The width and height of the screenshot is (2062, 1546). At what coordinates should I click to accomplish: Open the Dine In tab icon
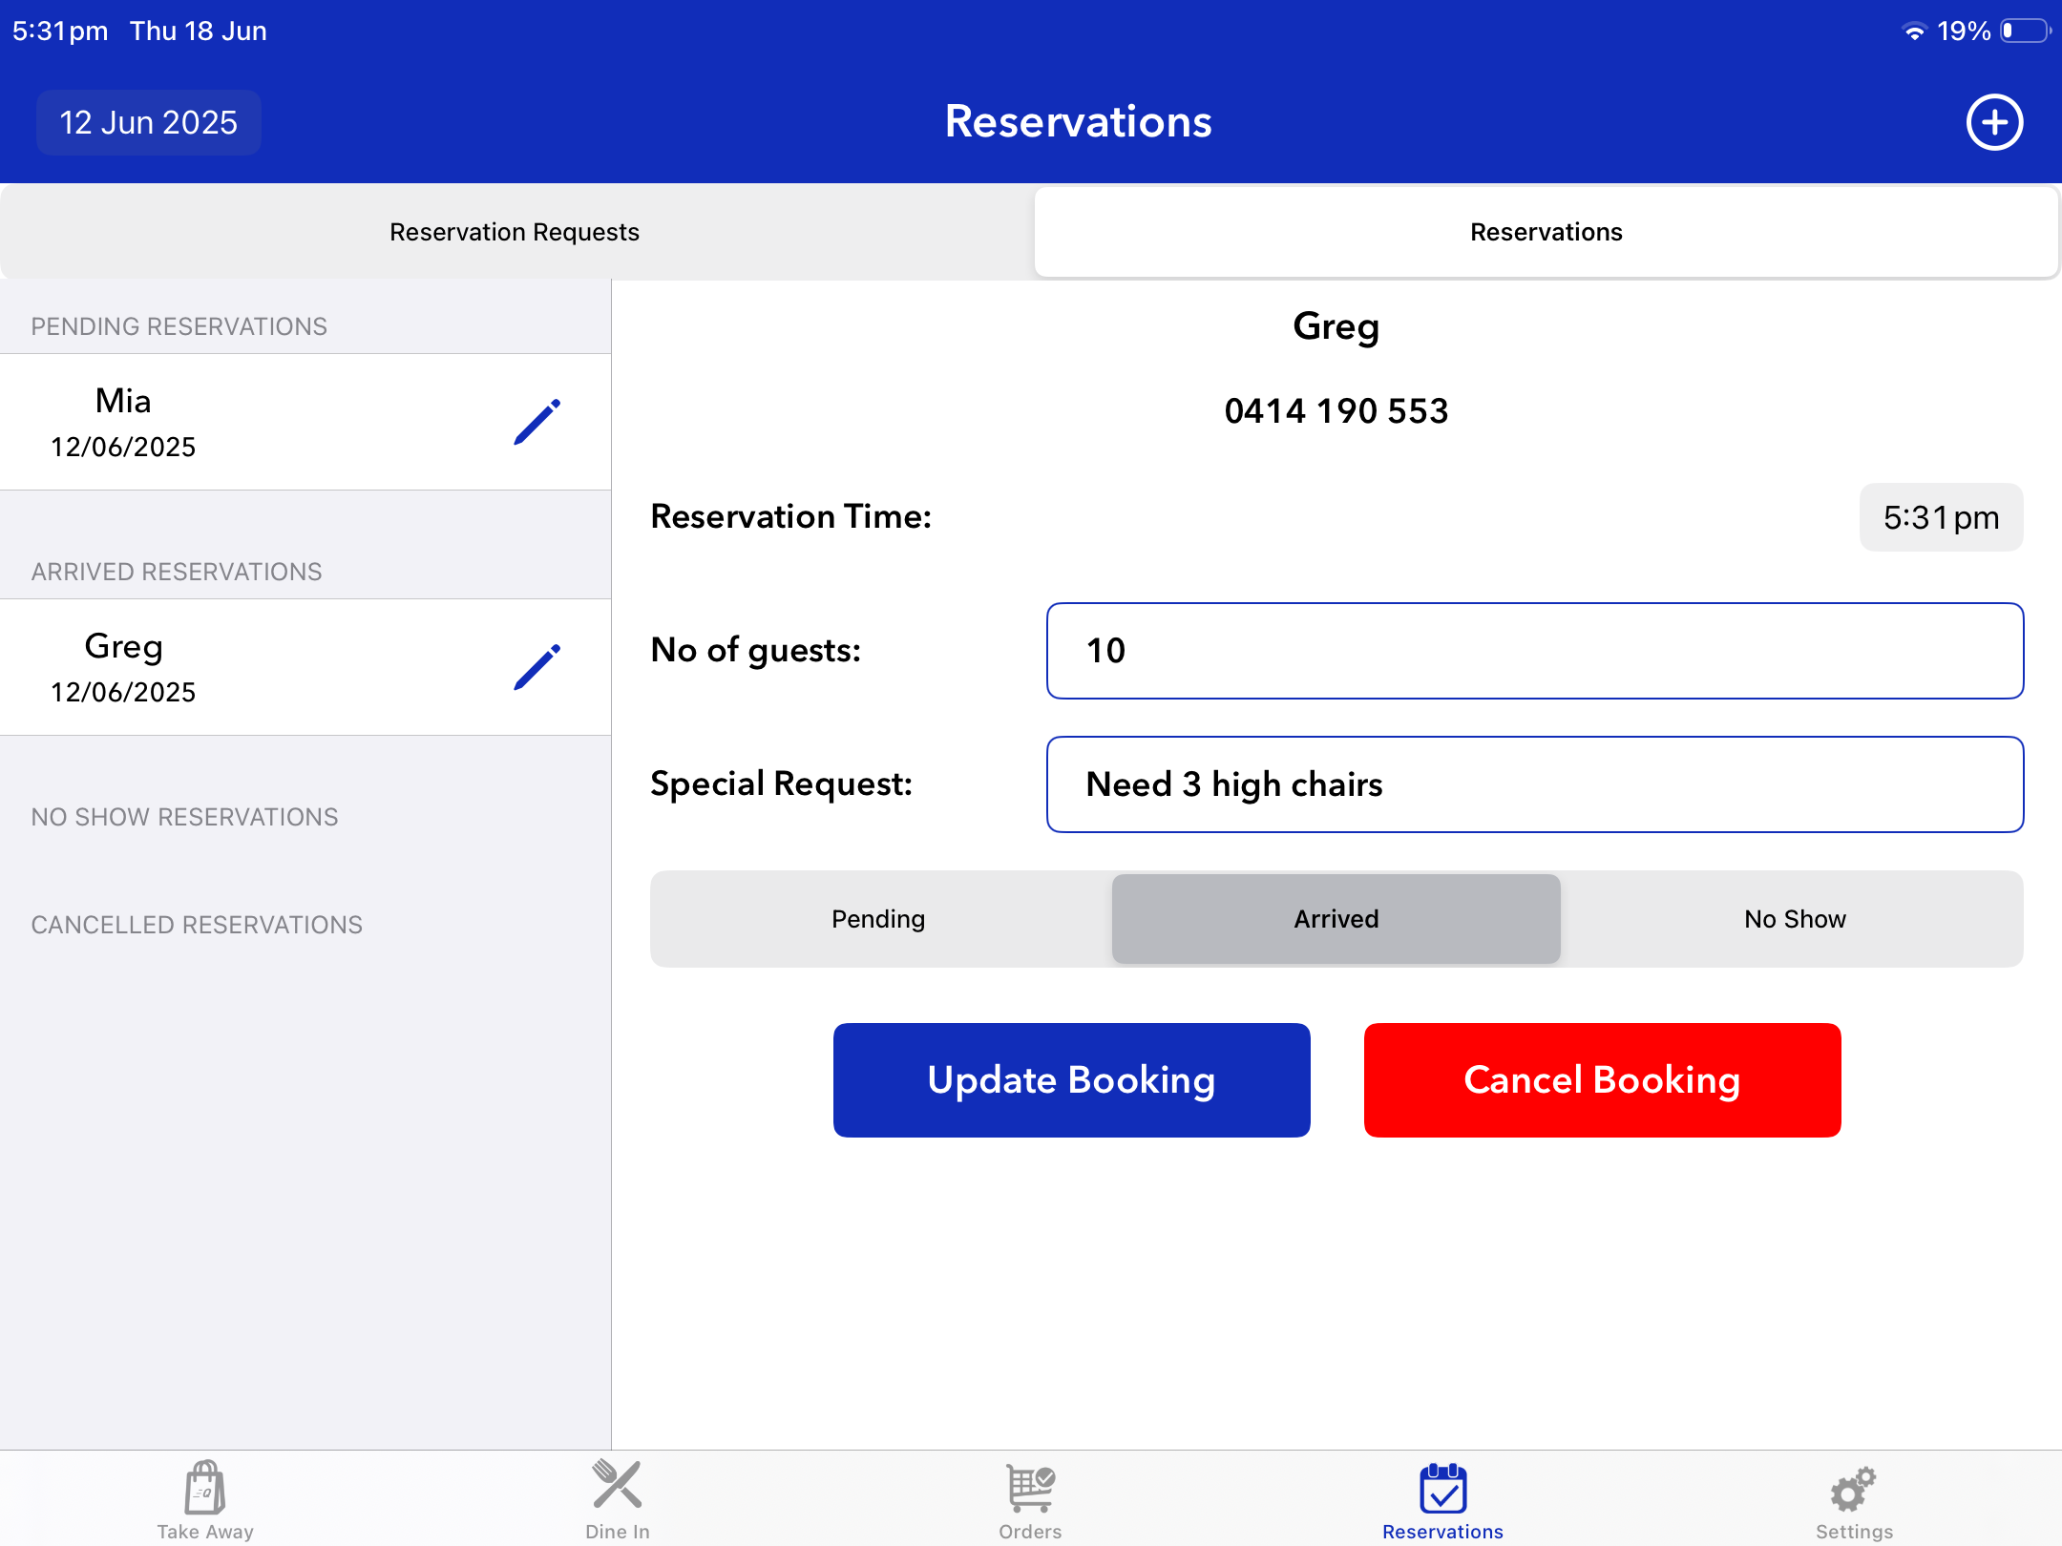click(x=618, y=1485)
